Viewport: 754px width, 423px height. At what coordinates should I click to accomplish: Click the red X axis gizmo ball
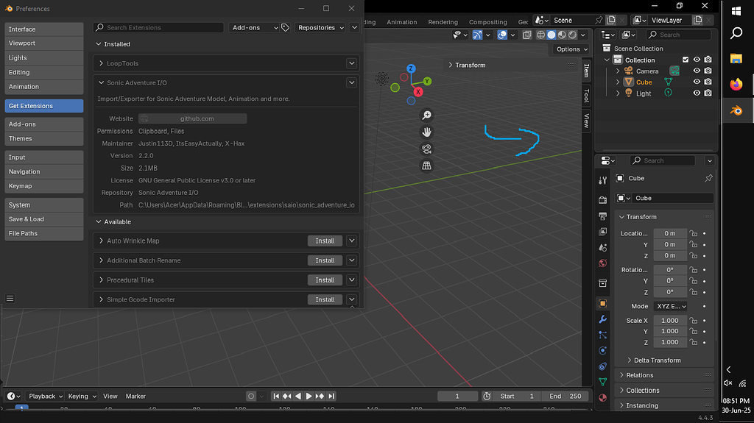pos(418,92)
